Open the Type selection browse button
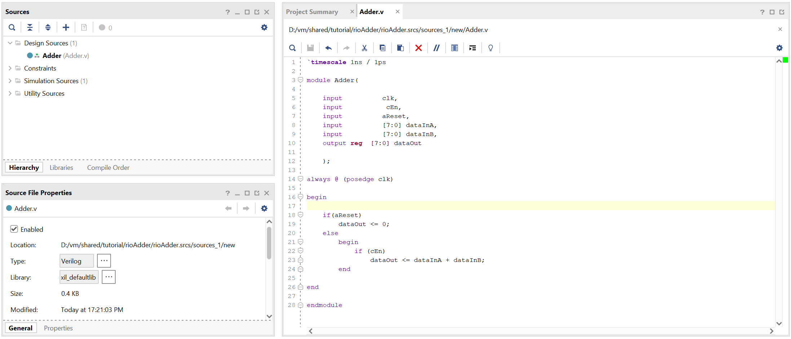The width and height of the screenshot is (791, 339). click(x=104, y=261)
